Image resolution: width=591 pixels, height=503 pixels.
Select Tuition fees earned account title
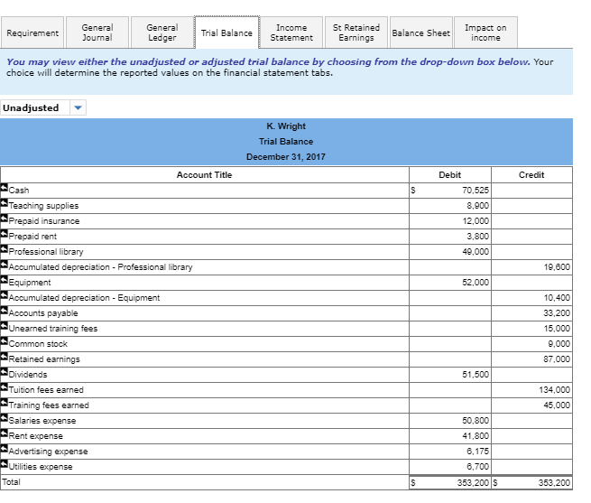click(x=46, y=390)
